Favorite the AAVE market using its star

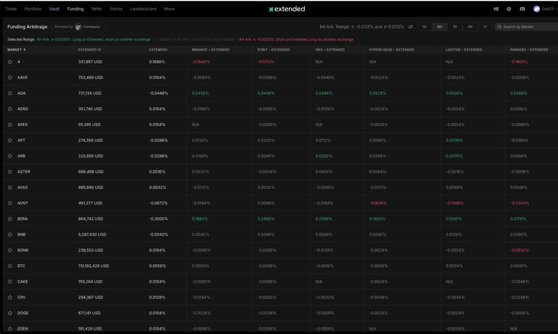click(10, 77)
